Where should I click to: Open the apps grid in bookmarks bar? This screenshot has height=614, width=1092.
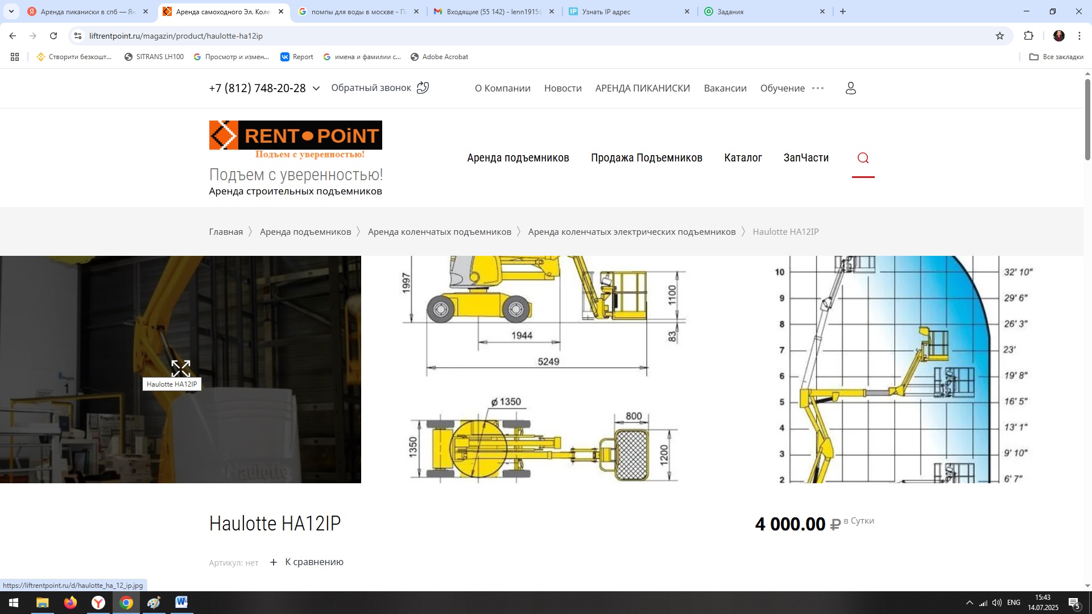click(15, 57)
